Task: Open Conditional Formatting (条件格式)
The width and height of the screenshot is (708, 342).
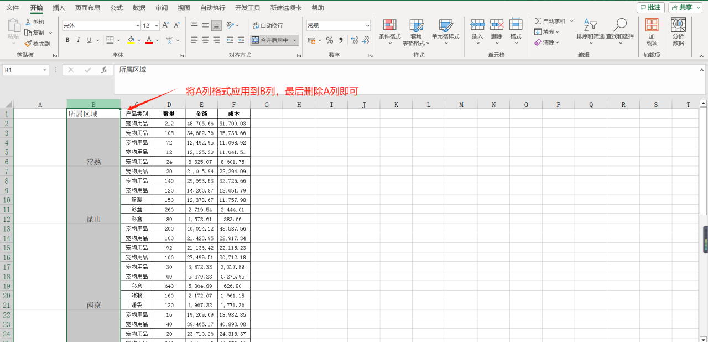Action: [389, 32]
